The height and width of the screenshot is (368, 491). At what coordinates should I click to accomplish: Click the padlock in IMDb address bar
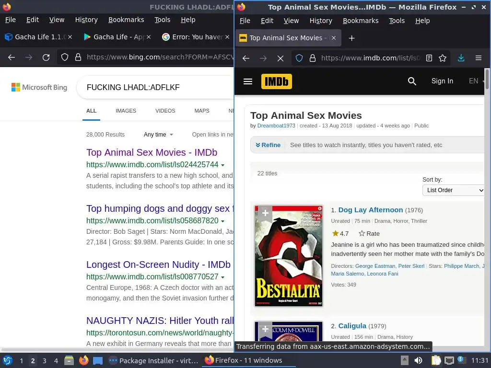(313, 58)
